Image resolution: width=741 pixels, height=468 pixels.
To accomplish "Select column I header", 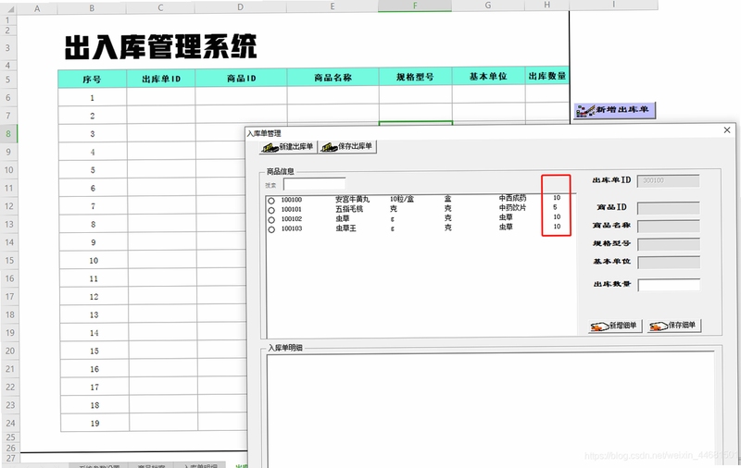I will 613,5.
